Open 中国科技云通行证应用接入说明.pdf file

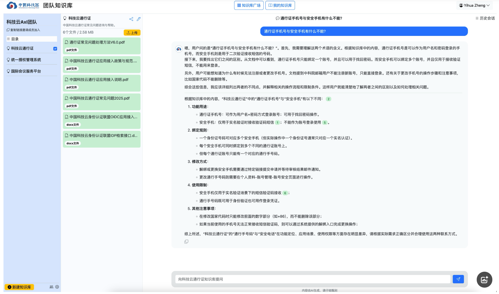[102, 83]
